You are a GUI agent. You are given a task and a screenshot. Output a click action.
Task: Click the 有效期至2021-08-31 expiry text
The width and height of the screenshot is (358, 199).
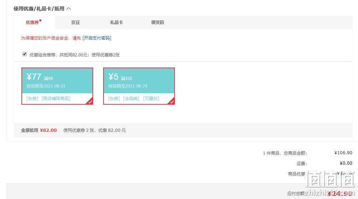tap(46, 86)
